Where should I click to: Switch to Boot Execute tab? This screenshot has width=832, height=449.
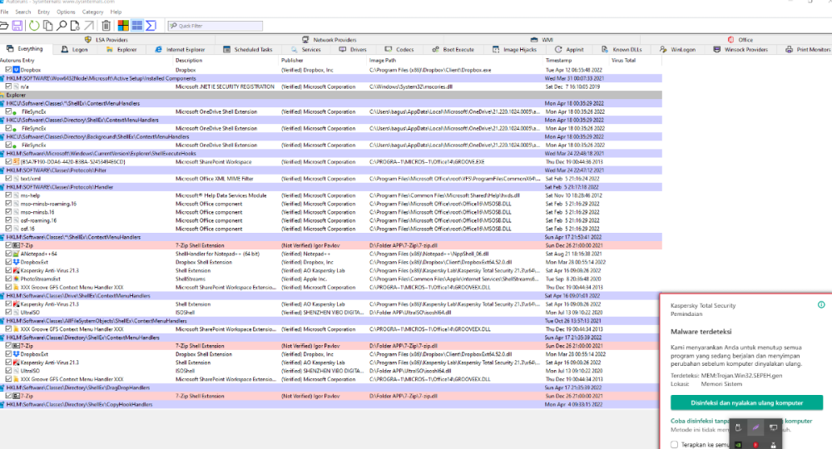pyautogui.click(x=453, y=49)
